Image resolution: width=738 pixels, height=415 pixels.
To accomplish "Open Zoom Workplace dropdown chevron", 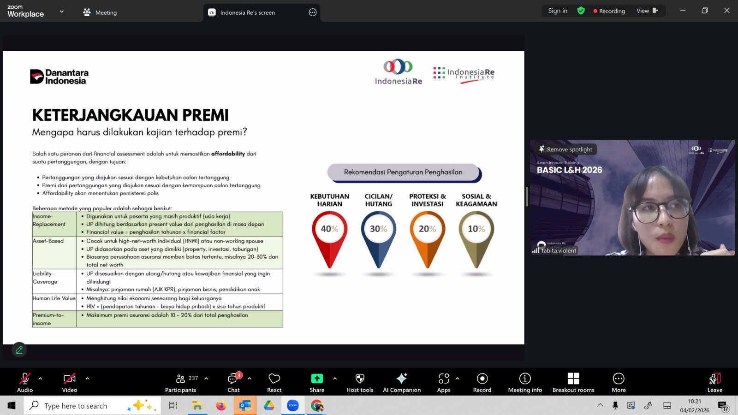I will (x=62, y=12).
